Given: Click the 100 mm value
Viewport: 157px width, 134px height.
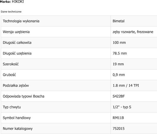Looking at the screenshot, I should (119, 43).
